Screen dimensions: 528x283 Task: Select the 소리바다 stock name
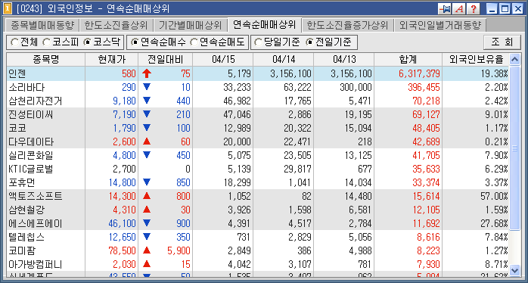pos(26,87)
